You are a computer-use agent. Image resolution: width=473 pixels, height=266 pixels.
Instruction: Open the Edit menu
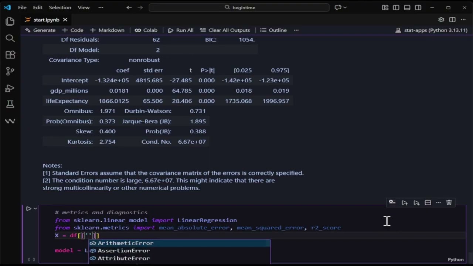37,7
